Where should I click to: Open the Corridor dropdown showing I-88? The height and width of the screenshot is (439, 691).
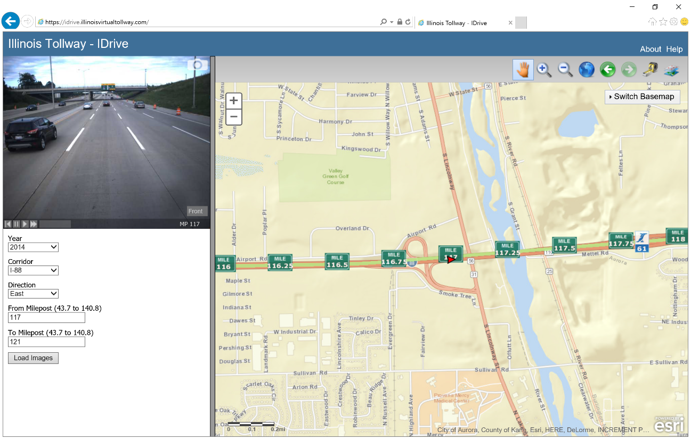[33, 270]
